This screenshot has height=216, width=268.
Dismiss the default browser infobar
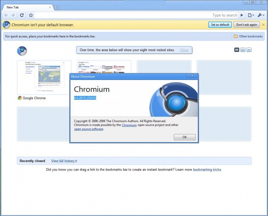[x=263, y=25]
